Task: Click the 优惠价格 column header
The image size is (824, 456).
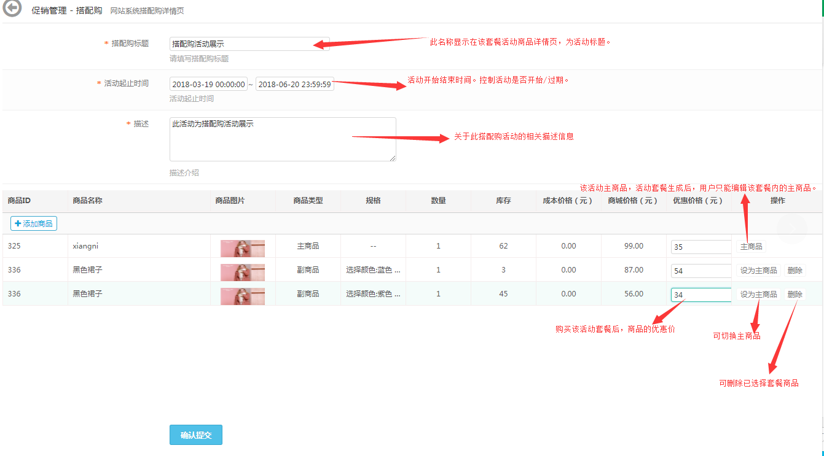Action: (x=697, y=201)
